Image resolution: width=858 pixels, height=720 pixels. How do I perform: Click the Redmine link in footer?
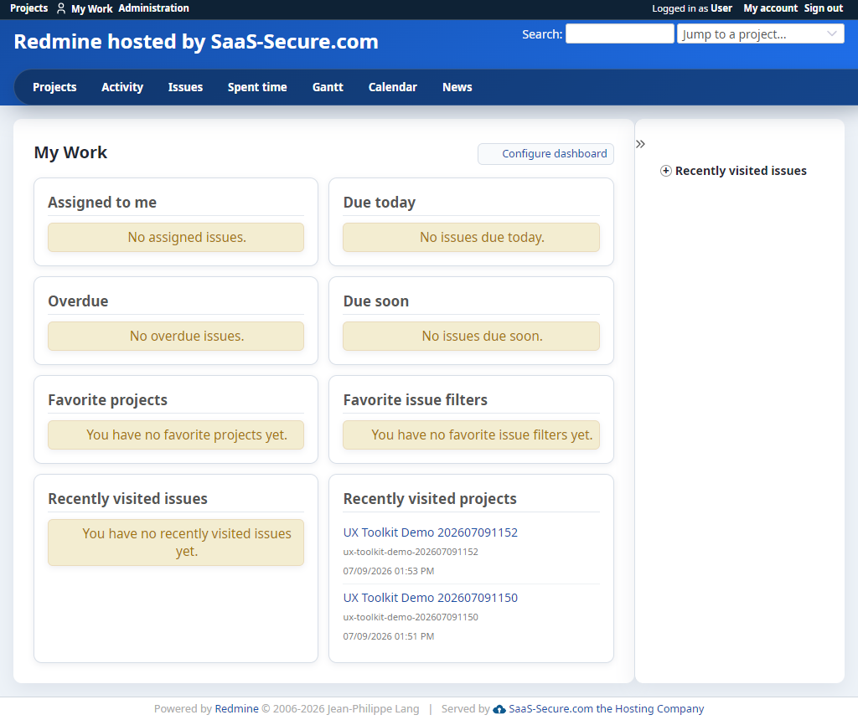(x=236, y=709)
